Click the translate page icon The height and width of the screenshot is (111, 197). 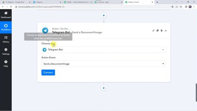coord(172,7)
